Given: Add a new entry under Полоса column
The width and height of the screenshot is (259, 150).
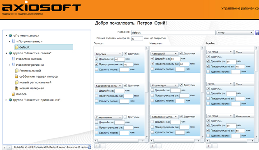Looking at the screenshot, I should [97, 146].
